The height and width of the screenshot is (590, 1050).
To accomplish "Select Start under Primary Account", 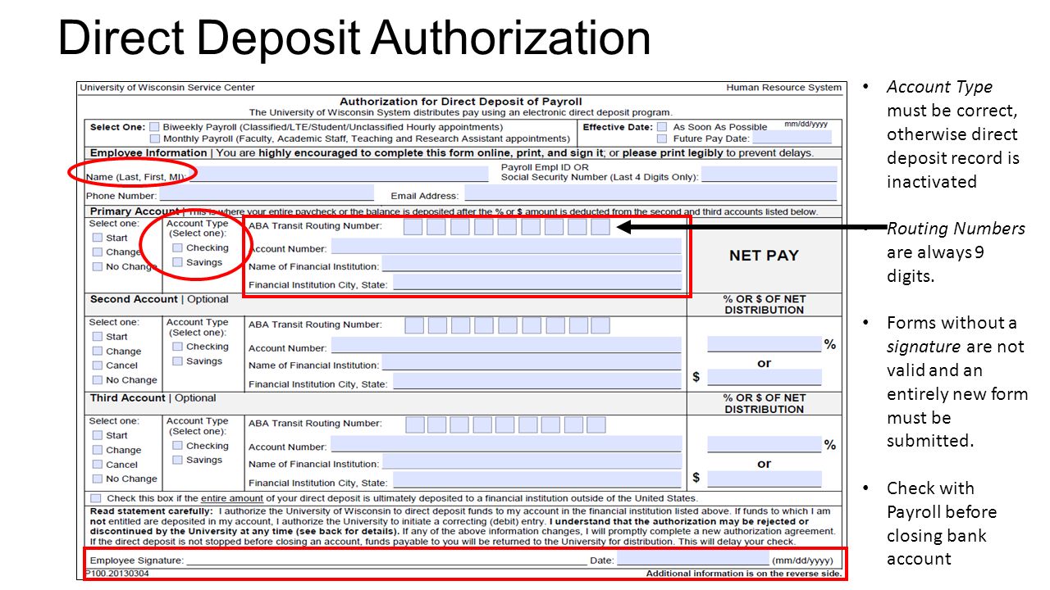I will click(98, 238).
